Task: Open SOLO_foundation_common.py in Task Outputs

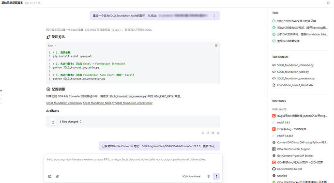Action: pos(295,65)
